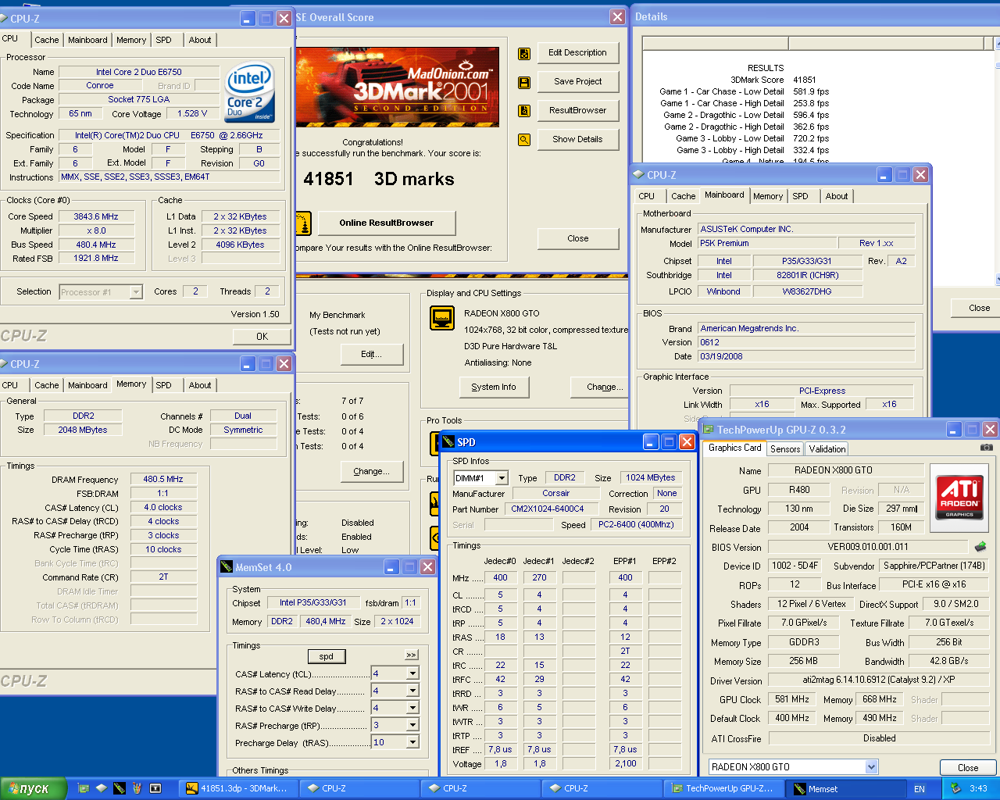Click the Show Details magnifier icon
Viewport: 1000px width, 800px height.
[x=524, y=140]
